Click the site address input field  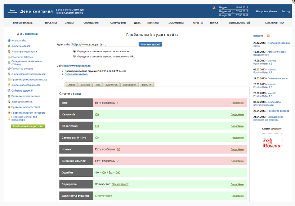[x=104, y=44]
